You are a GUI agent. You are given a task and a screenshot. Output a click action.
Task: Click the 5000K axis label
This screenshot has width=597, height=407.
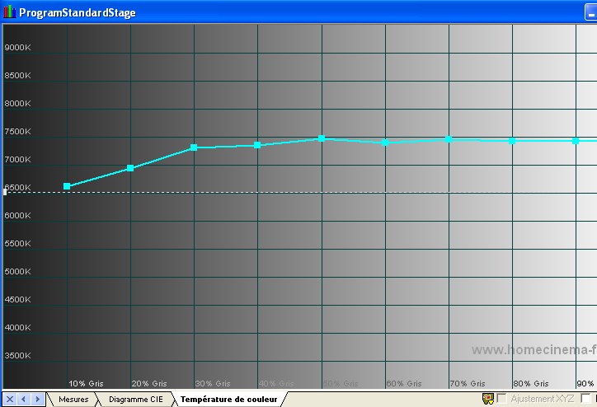tap(17, 272)
